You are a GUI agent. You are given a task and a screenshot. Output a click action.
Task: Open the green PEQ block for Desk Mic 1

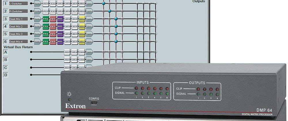point(46,19)
